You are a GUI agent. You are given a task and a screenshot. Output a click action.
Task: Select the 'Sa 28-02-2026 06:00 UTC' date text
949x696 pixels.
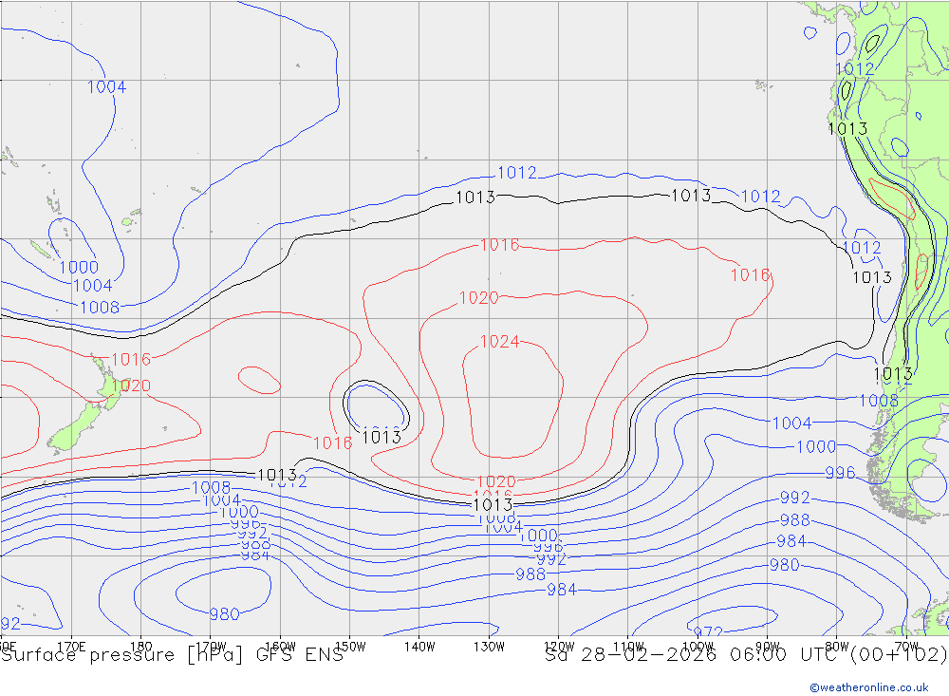click(x=694, y=655)
